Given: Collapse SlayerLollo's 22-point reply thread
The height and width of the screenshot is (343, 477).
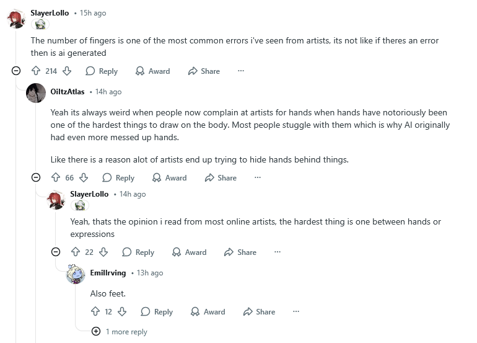Looking at the screenshot, I should click(56, 252).
